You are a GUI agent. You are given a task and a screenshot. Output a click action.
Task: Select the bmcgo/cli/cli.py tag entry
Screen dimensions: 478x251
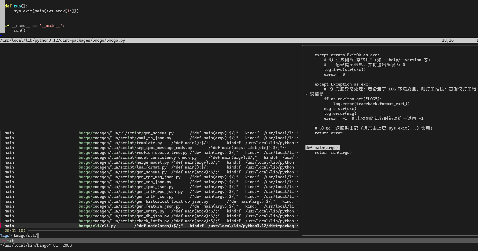(97, 226)
